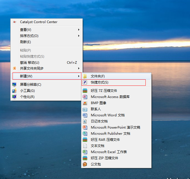Choose 刷新(E) to refresh desktop
The height and width of the screenshot is (179, 190).
[47, 42]
